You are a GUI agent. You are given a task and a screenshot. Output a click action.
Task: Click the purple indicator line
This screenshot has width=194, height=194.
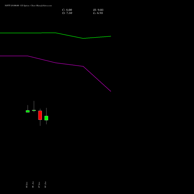[x=55, y=63]
